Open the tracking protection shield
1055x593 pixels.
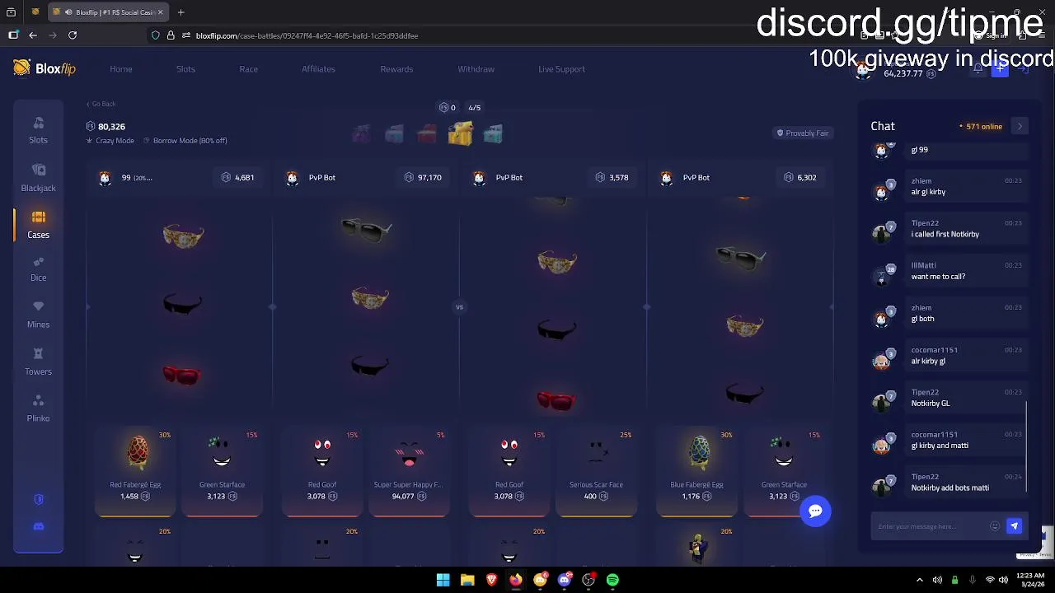pyautogui.click(x=156, y=35)
